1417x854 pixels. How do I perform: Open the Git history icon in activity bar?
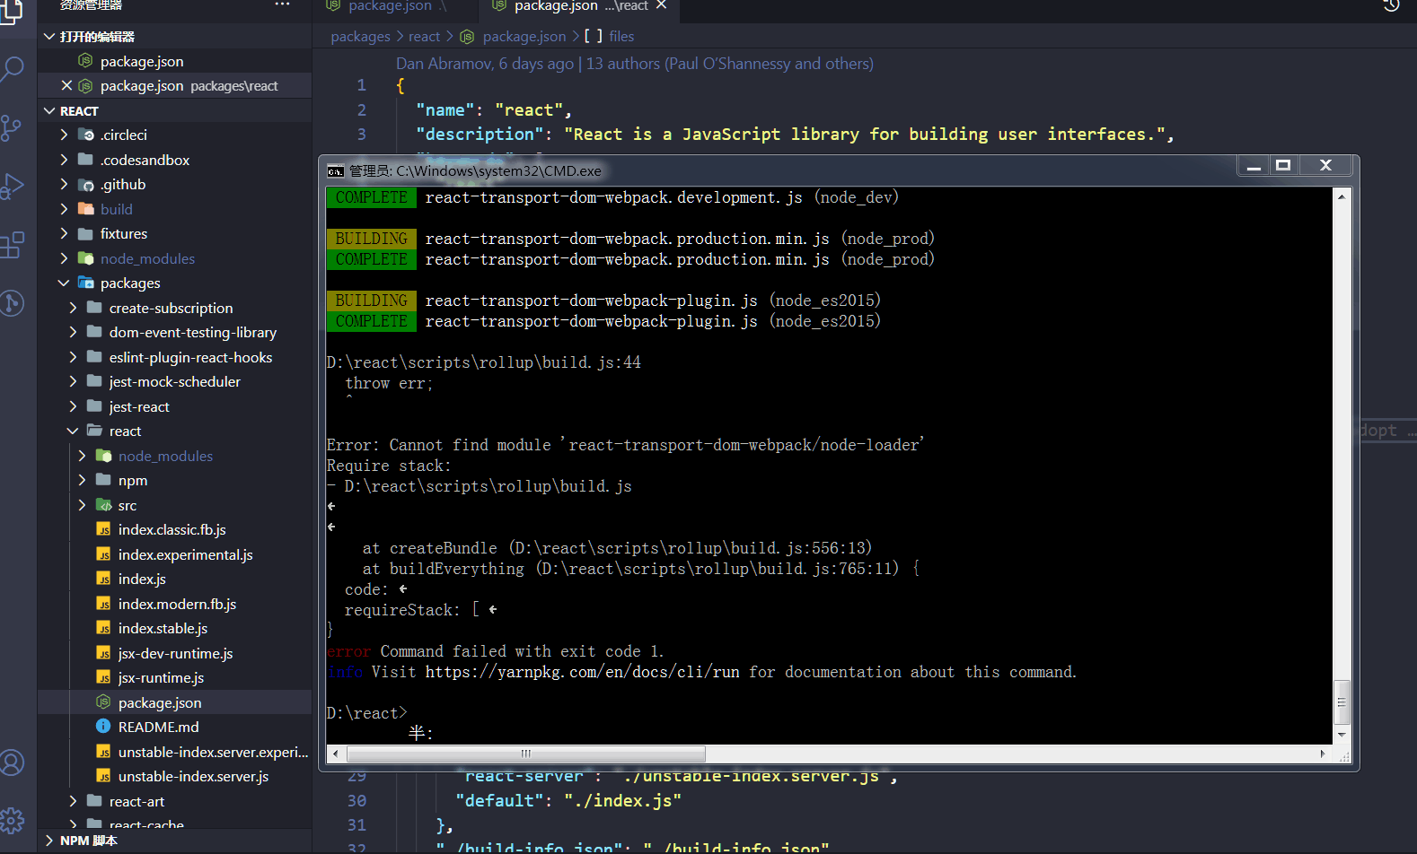[x=12, y=303]
